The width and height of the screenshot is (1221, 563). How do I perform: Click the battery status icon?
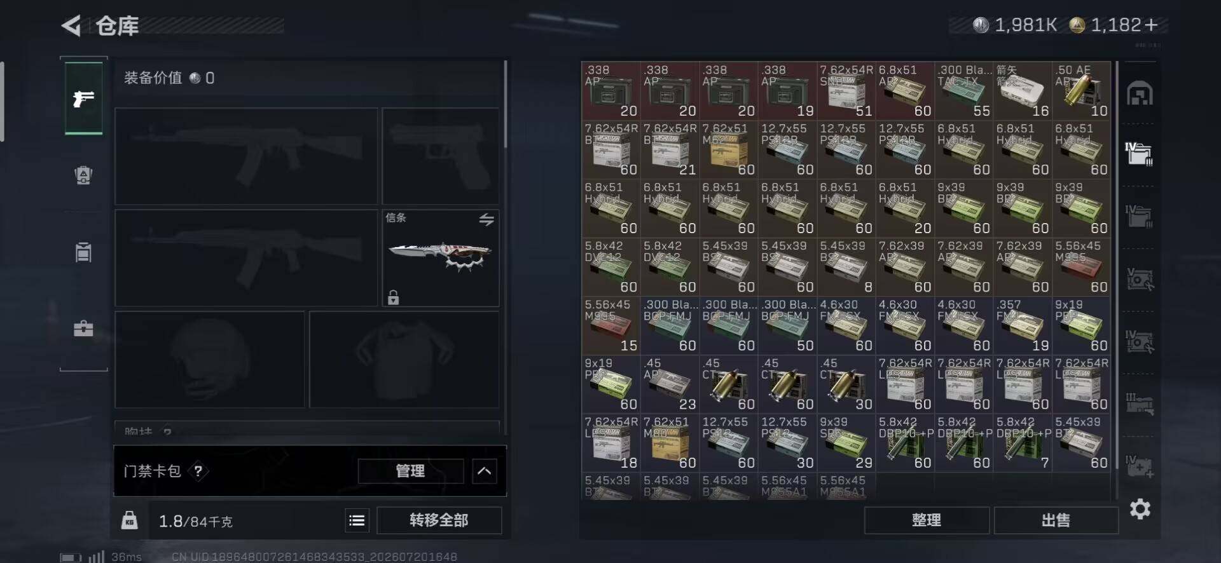(x=71, y=557)
